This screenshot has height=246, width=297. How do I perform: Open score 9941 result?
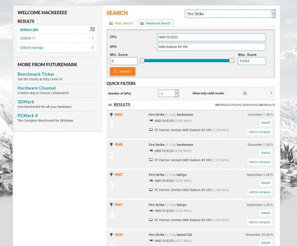[x=119, y=205]
